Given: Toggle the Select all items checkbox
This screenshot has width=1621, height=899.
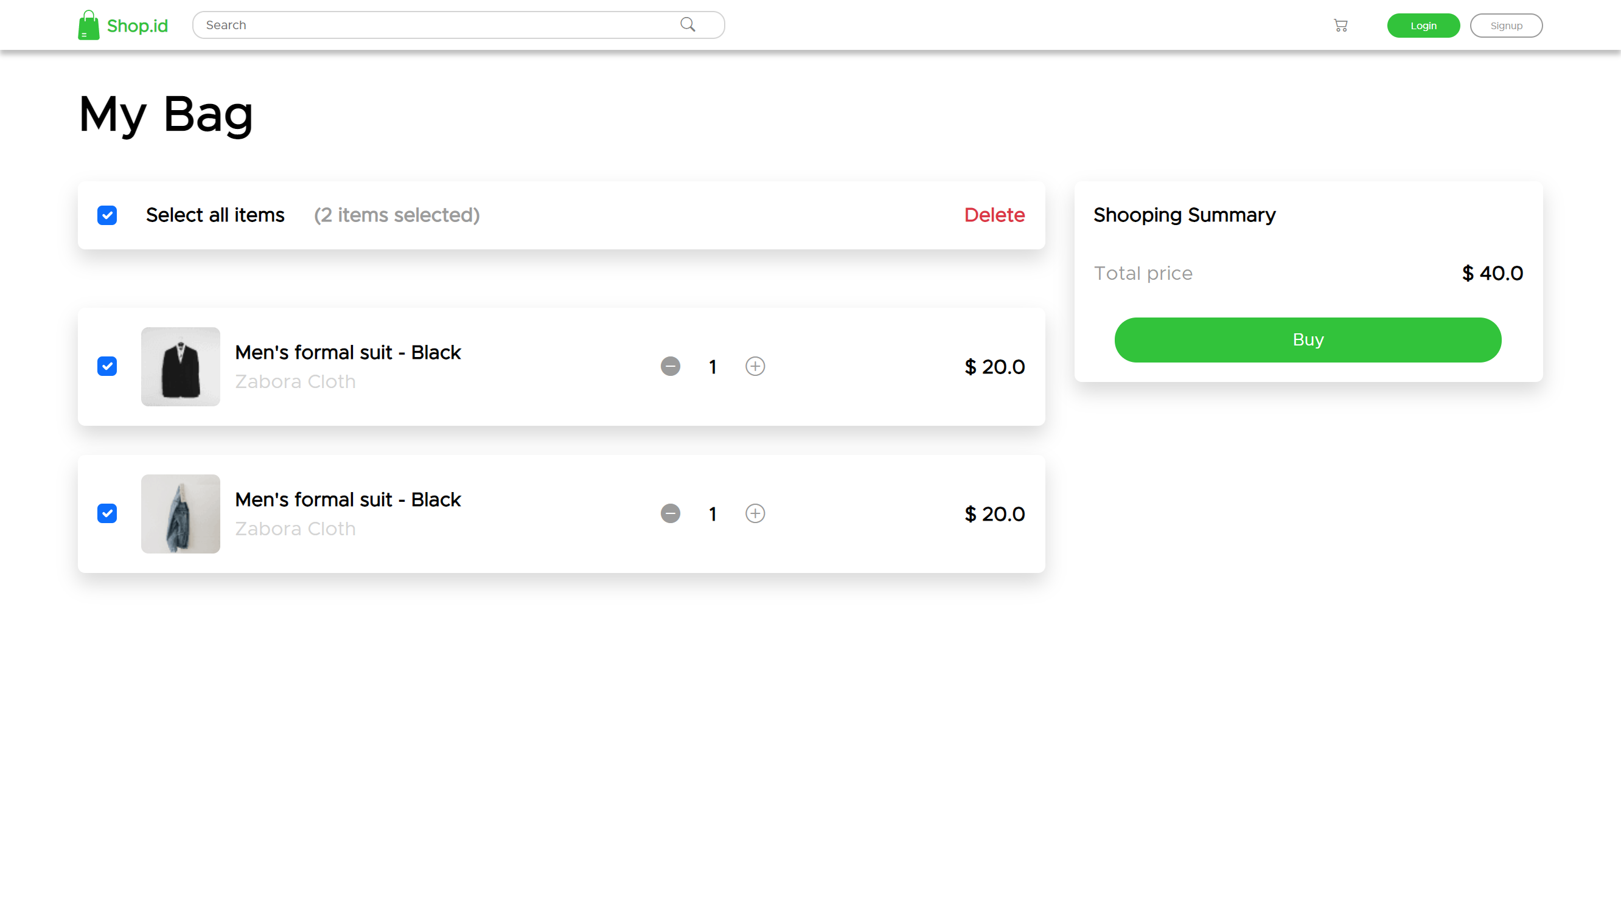Looking at the screenshot, I should 107,215.
